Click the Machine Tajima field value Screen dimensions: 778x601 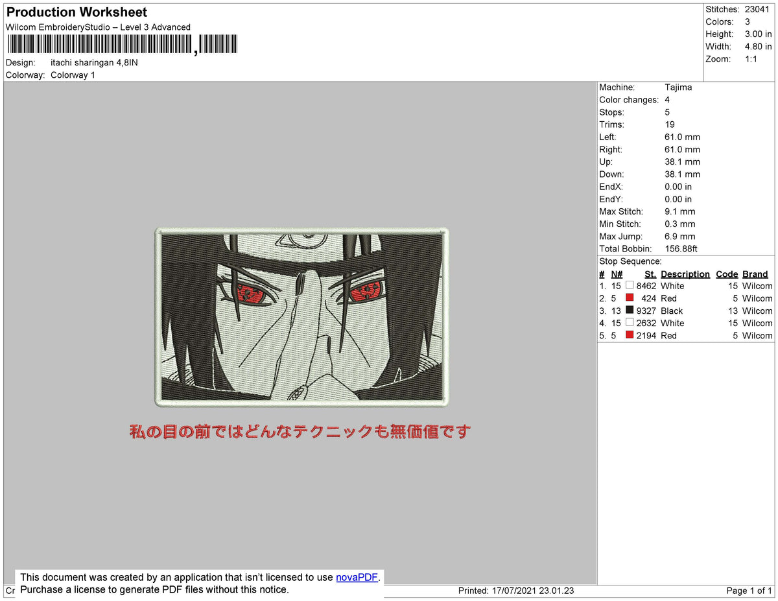679,87
